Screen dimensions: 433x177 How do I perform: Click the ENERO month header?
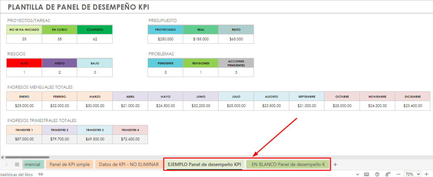pyautogui.click(x=24, y=97)
